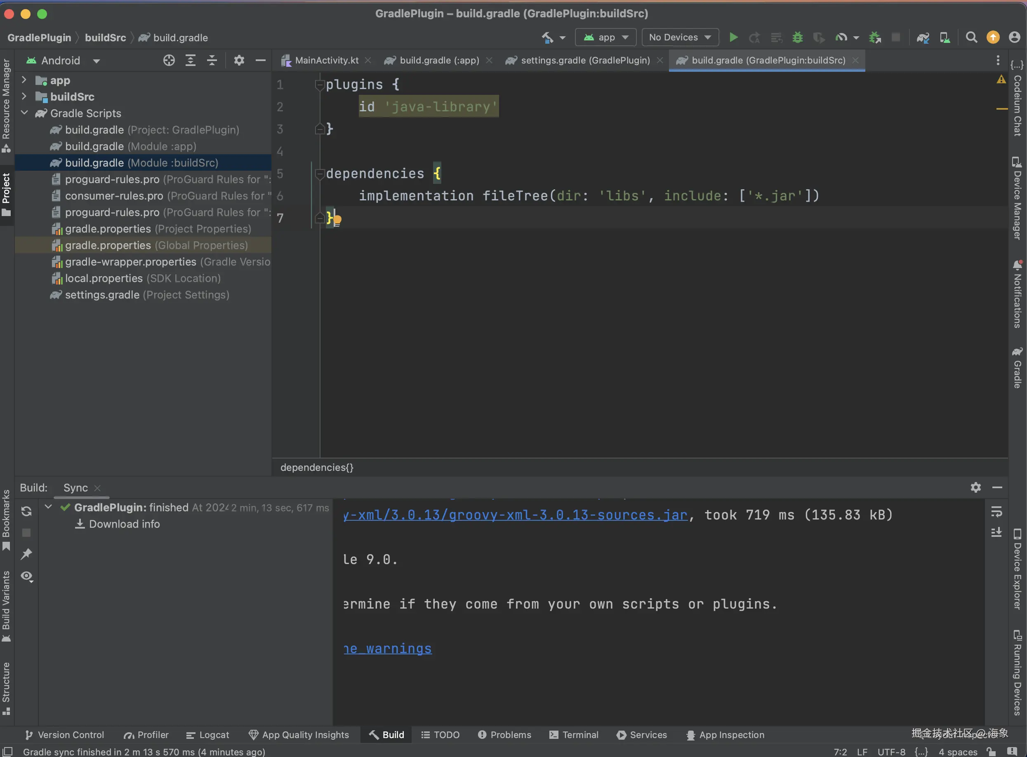This screenshot has width=1027, height=757.
Task: Sync project with Gradle files
Action: (923, 37)
